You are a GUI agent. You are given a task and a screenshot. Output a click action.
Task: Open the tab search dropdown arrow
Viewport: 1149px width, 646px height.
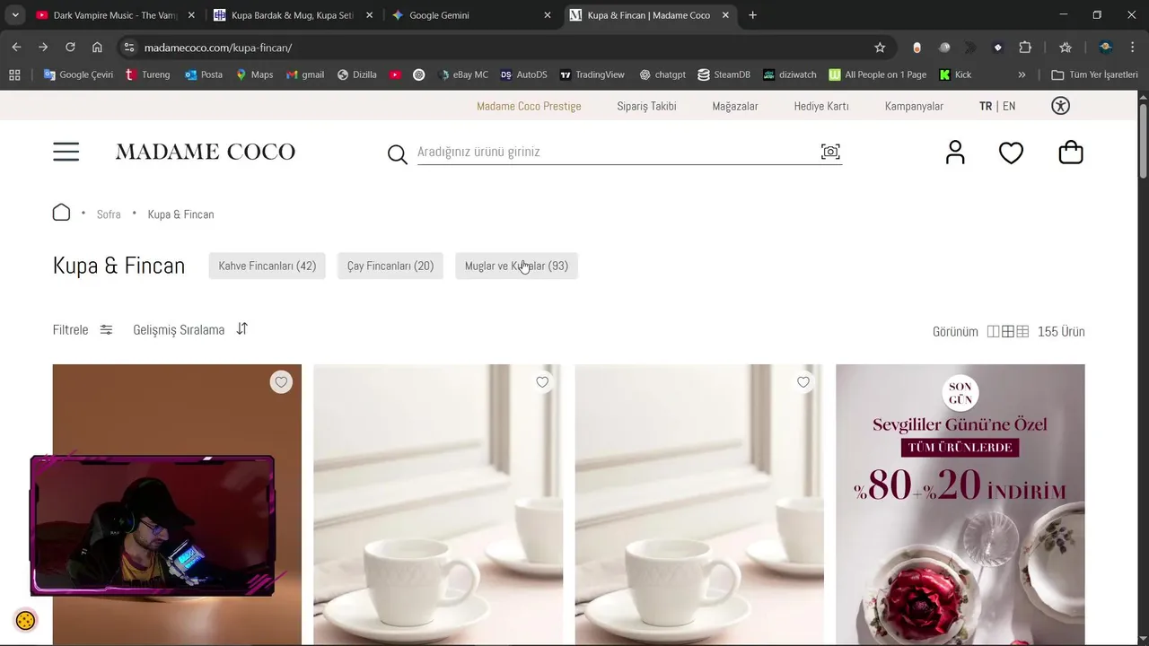15,15
